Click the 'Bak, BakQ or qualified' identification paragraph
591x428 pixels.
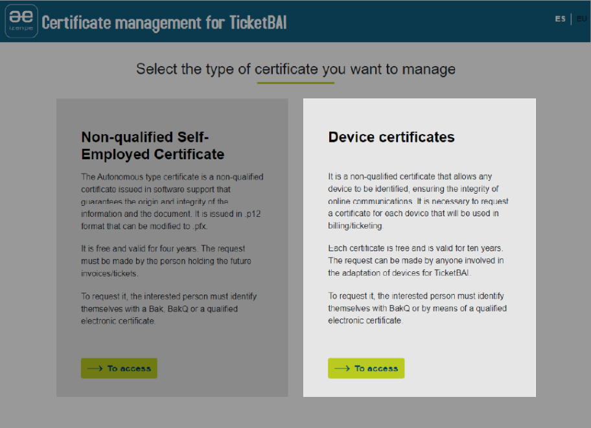coord(168,308)
